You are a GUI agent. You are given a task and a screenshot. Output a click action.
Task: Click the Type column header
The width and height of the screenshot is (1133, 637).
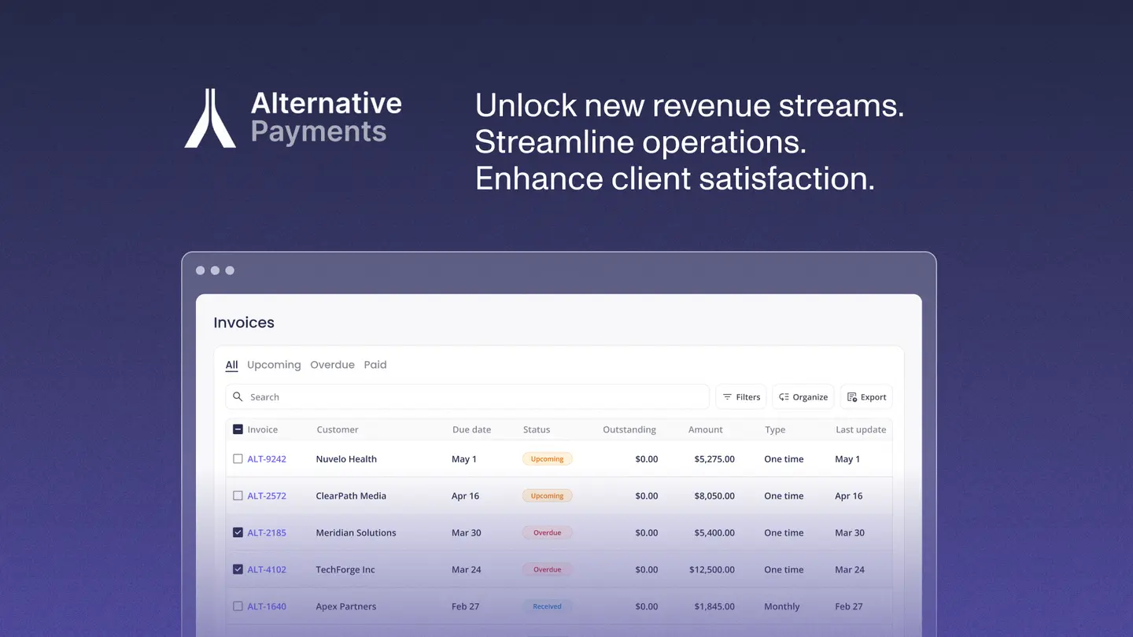point(775,430)
